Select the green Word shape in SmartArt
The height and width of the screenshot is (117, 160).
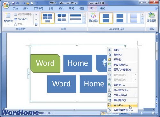pos(45,63)
